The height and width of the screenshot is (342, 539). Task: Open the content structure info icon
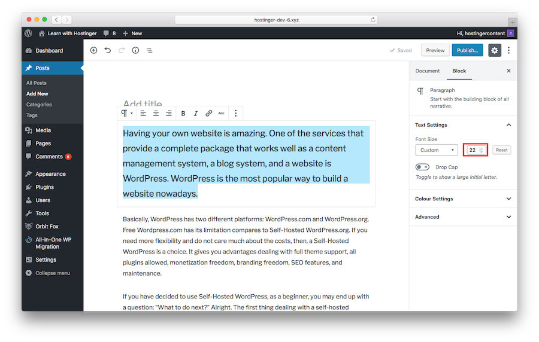pyautogui.click(x=135, y=50)
